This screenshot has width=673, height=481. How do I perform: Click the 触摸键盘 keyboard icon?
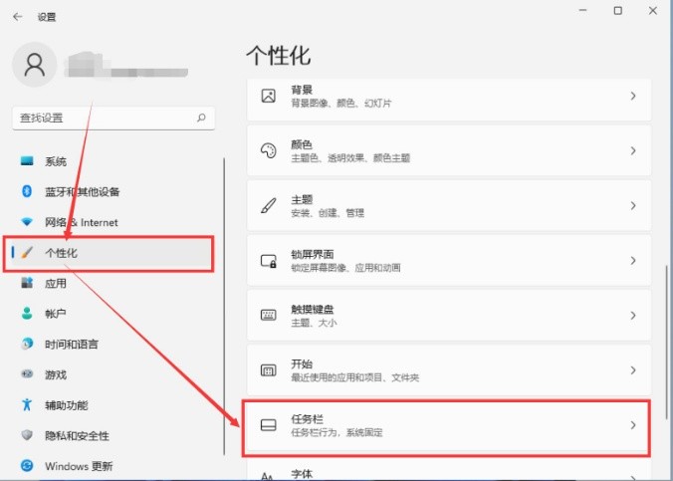[x=269, y=316]
